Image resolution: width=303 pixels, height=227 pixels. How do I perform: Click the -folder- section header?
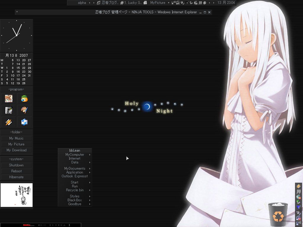(17, 132)
